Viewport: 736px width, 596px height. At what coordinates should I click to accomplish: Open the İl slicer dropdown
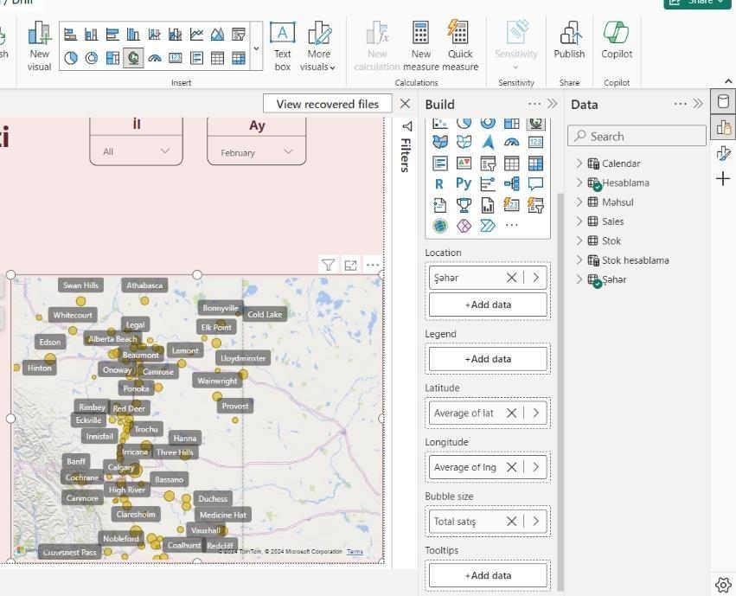pos(136,151)
